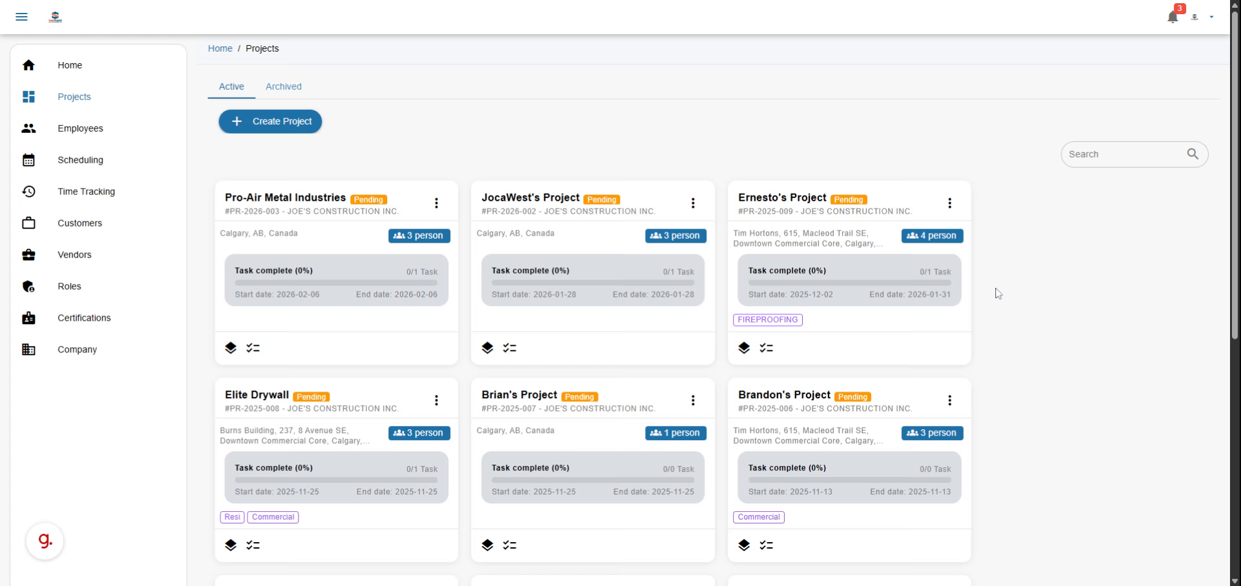Click the hamburger menu icon
Viewport: 1241px width, 586px height.
click(21, 17)
